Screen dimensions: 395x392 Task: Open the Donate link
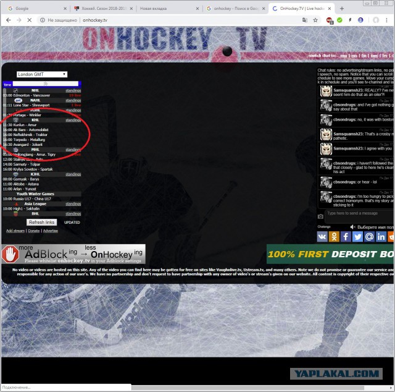pyautogui.click(x=34, y=231)
